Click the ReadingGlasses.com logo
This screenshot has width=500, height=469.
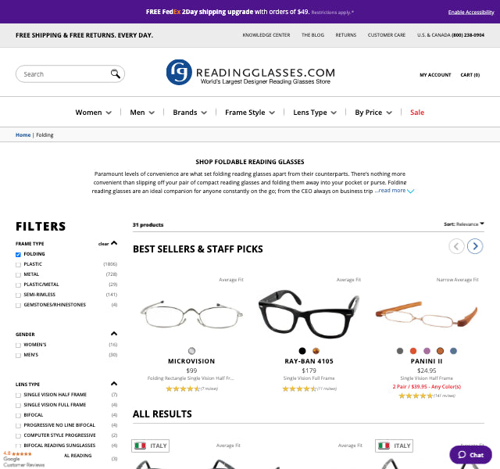pos(250,73)
